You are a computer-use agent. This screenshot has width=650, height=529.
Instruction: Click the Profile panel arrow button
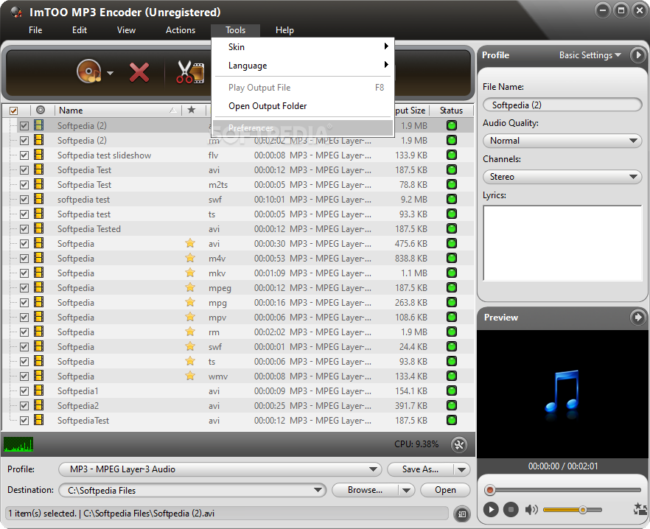(x=637, y=55)
